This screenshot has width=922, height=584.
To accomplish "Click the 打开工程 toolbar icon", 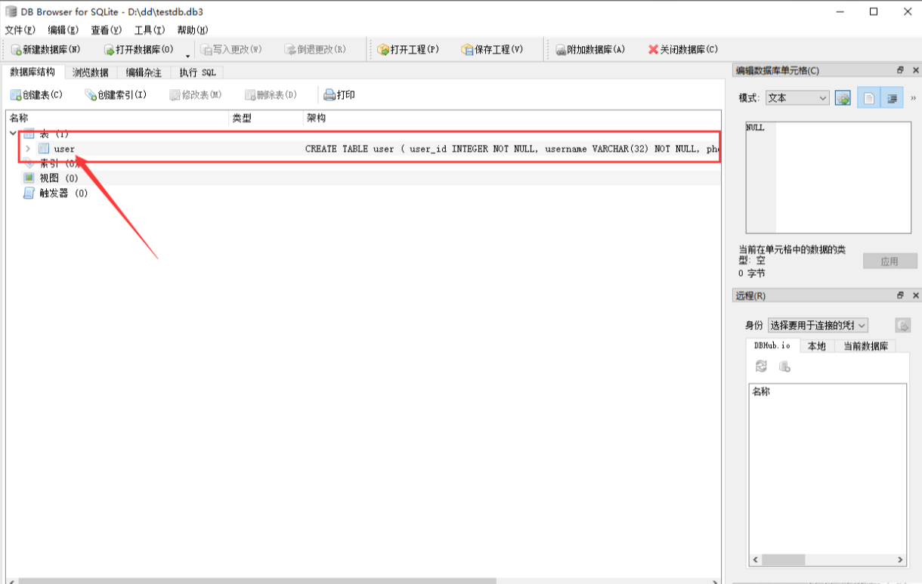I will (x=408, y=50).
